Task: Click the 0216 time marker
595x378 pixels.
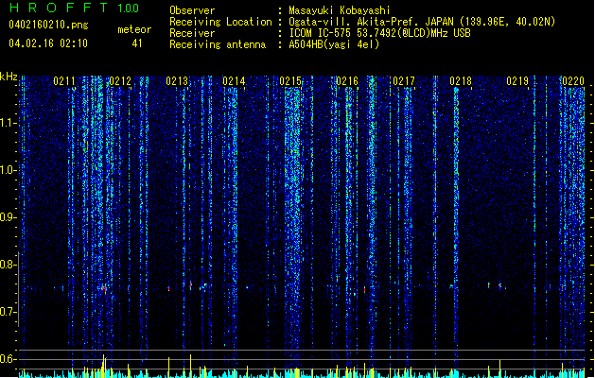Action: [347, 81]
